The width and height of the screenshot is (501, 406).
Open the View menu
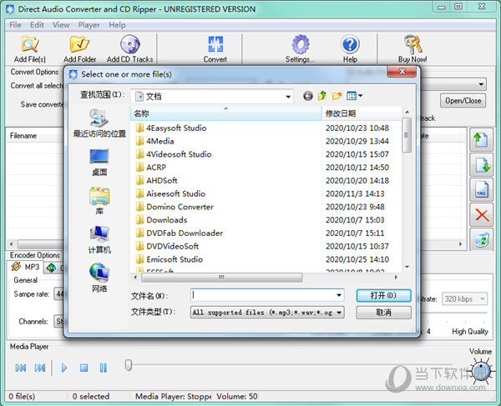pos(61,25)
